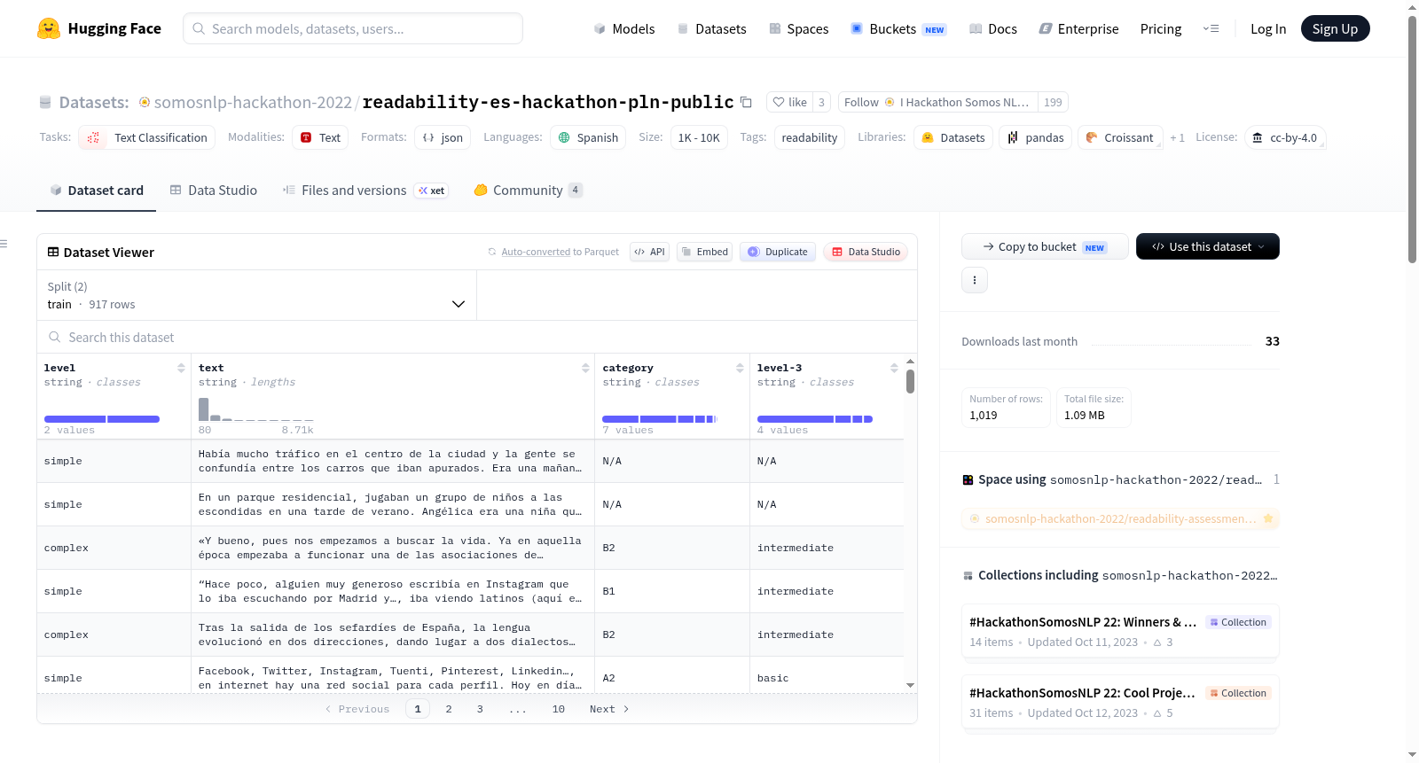The height and width of the screenshot is (763, 1419).
Task: Click the 1K - 10K size tag
Action: (699, 137)
